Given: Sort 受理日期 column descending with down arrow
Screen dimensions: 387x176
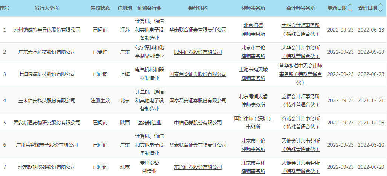Looking at the screenshot, I should point(381,10).
